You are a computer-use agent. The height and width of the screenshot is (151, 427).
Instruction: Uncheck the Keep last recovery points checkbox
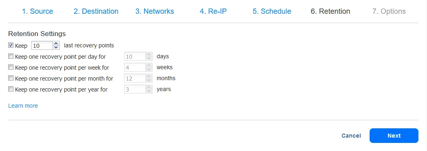11,45
